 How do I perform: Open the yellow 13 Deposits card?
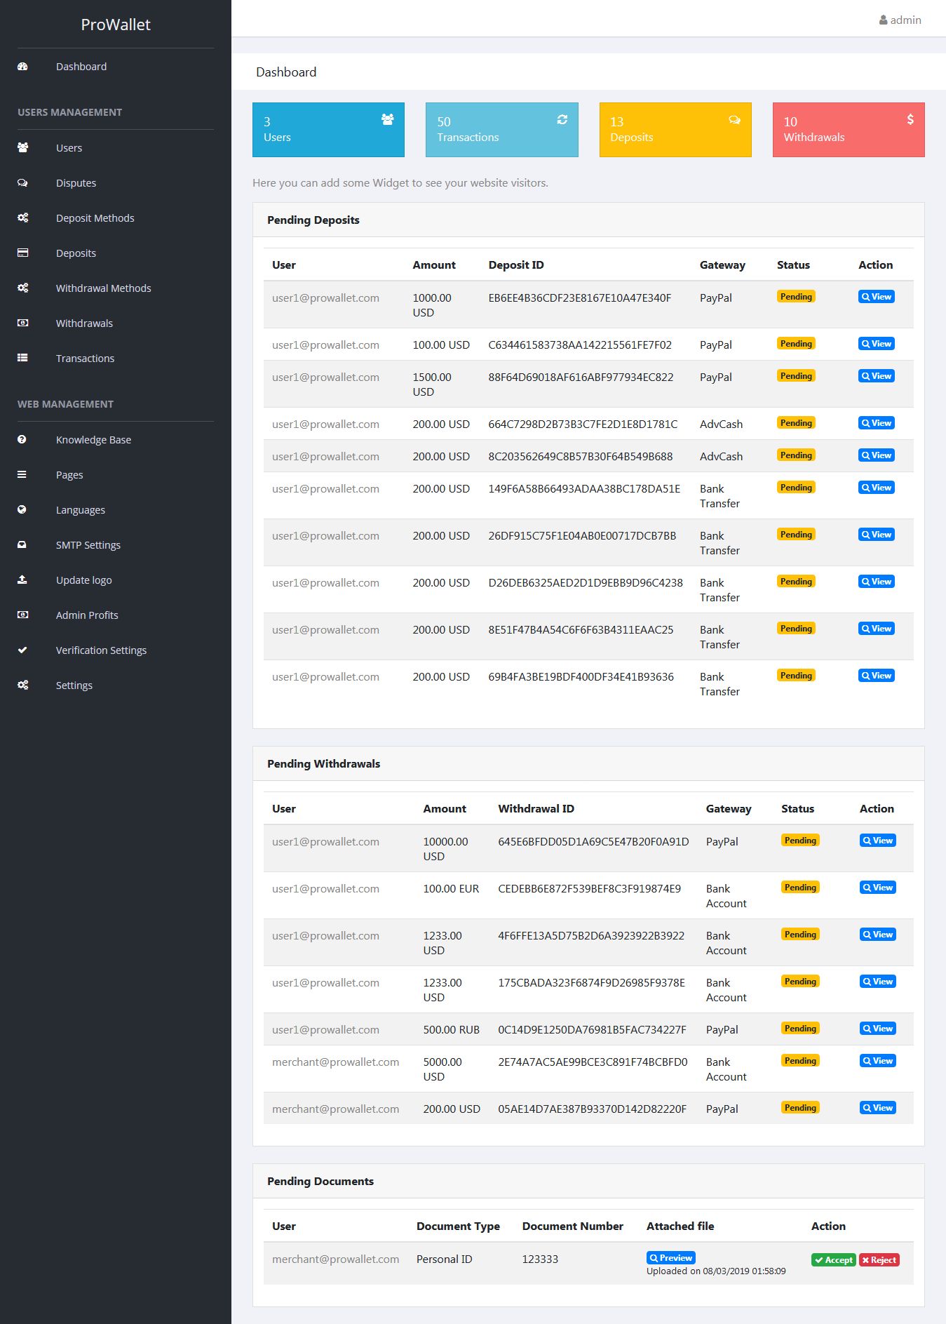(x=675, y=130)
